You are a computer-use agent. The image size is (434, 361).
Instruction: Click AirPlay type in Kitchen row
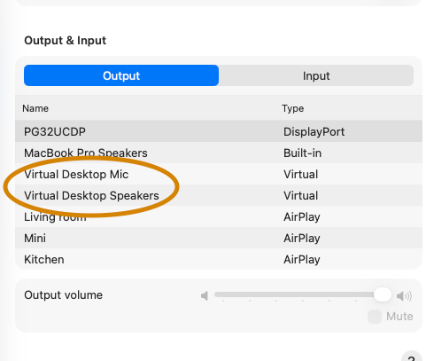tap(302, 260)
